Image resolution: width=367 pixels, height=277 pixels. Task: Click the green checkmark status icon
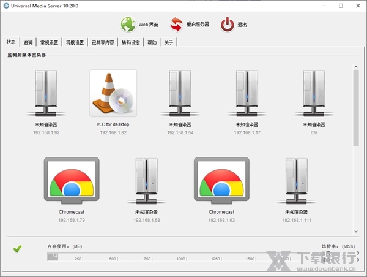tap(18, 248)
